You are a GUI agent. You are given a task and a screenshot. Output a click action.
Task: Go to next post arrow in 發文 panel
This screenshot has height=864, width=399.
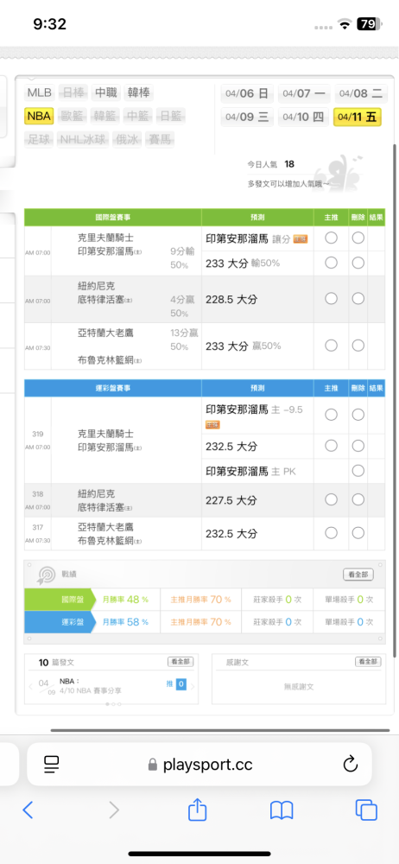(x=193, y=686)
